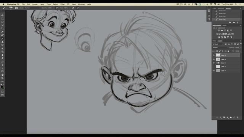
Task: Open the Window menu
Action: click(81, 4)
